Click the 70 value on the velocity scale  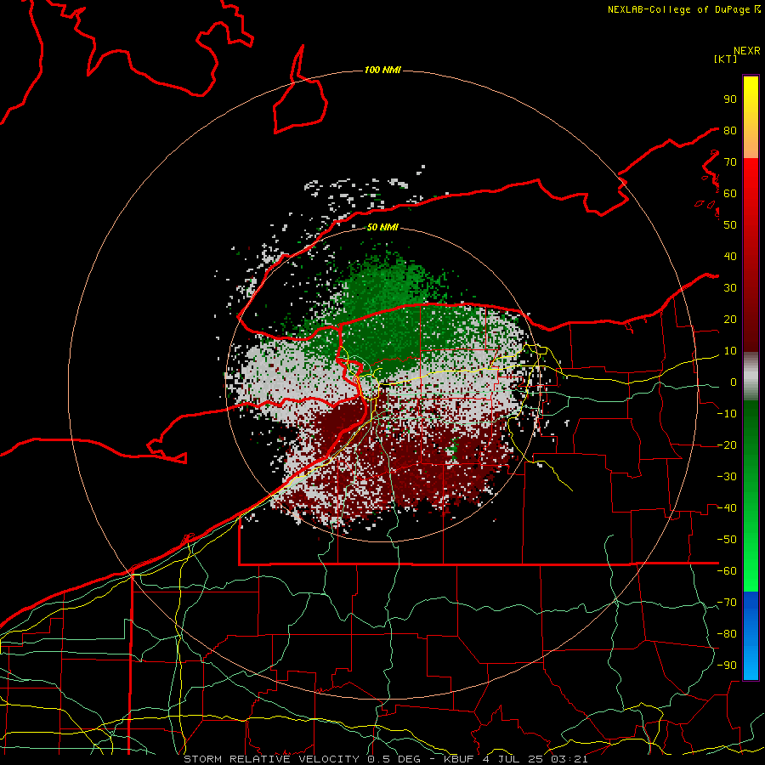point(730,162)
